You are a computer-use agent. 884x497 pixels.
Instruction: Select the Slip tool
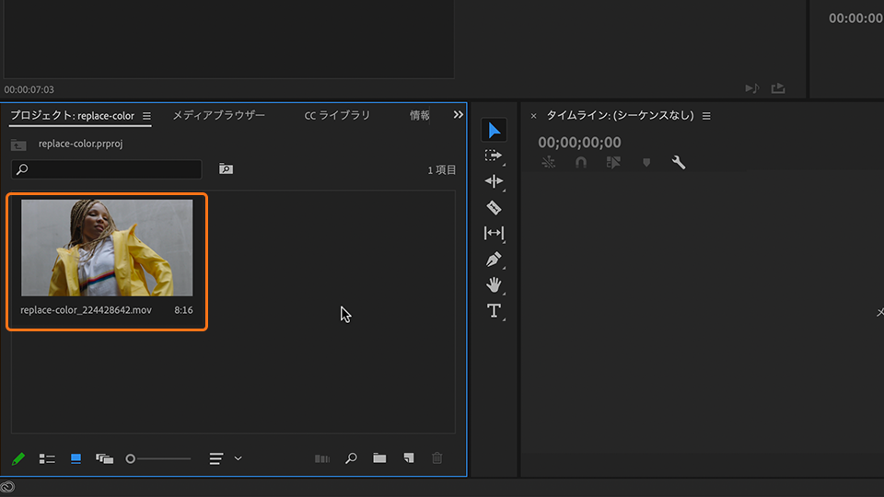(x=494, y=233)
